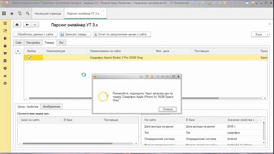Viewport: 274px width, 154px height.
Task: Click the vertical scrollbar of the properties table
Action: 264,131
